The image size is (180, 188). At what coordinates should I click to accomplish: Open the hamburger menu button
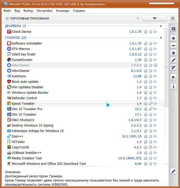coord(173,18)
